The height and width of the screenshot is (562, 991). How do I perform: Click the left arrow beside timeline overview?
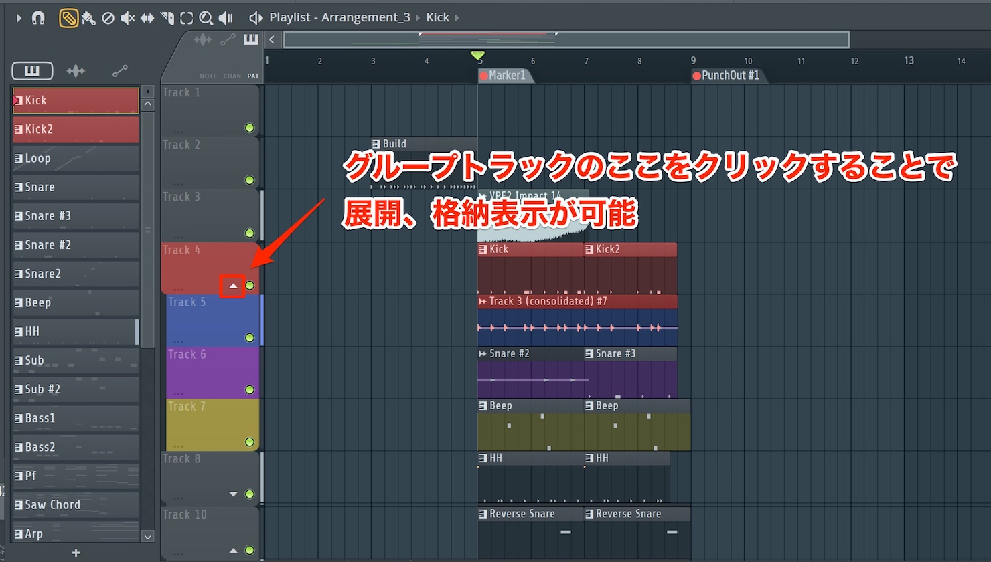point(272,39)
